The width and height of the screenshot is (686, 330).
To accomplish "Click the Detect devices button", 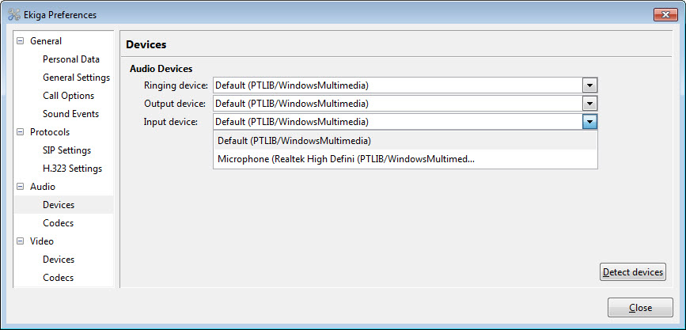I will coord(633,271).
